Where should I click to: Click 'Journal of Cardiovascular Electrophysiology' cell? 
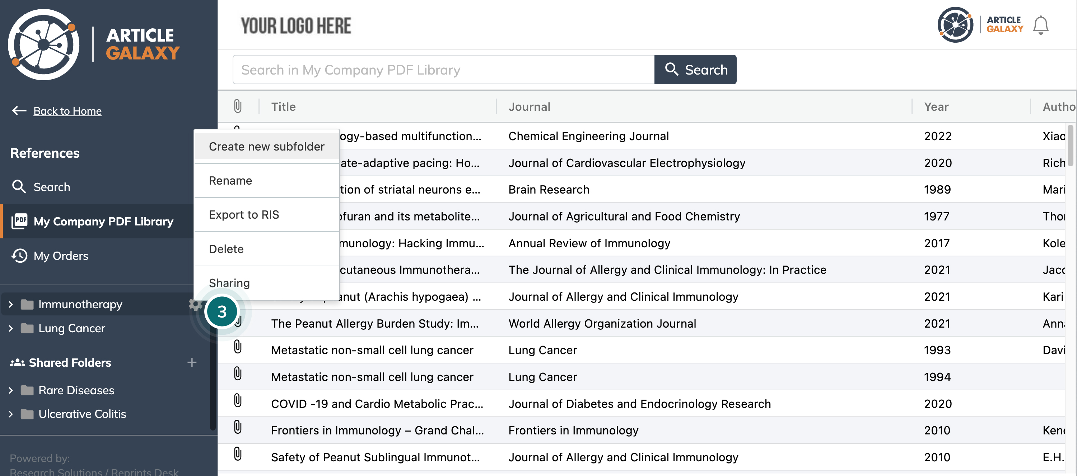tap(627, 163)
